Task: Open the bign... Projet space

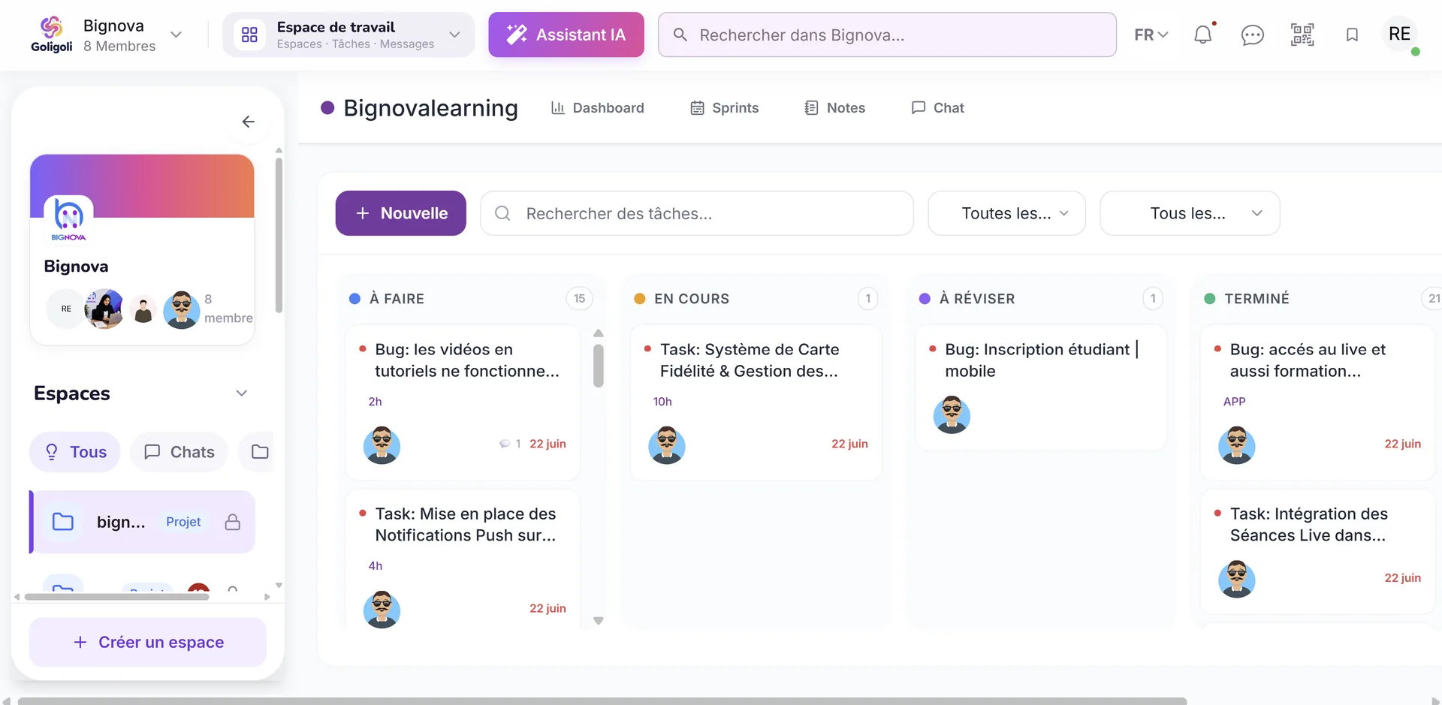Action: click(143, 522)
